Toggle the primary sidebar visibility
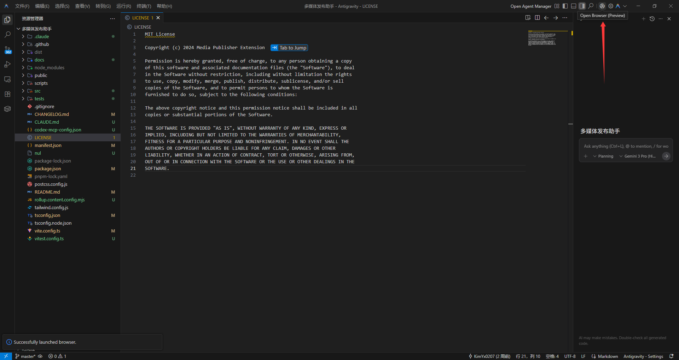 click(565, 6)
